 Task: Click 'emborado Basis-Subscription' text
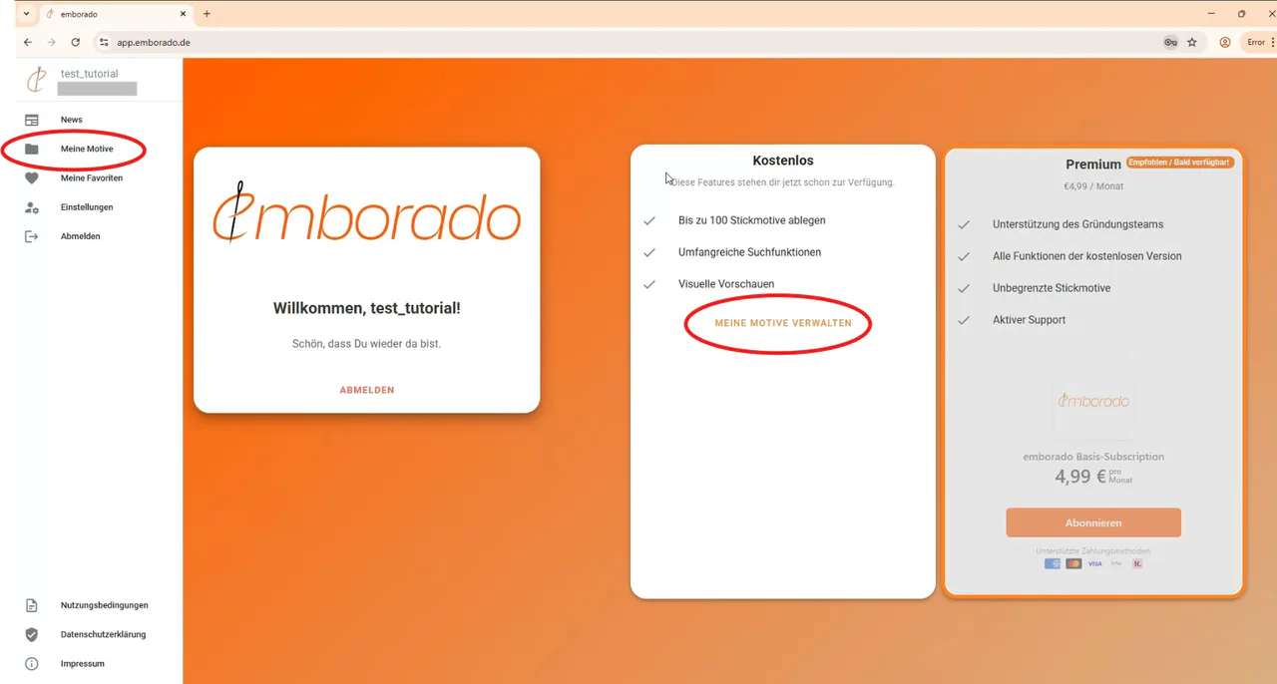coord(1093,457)
